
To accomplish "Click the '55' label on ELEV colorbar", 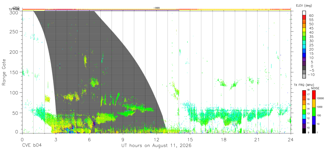I will [311, 20].
